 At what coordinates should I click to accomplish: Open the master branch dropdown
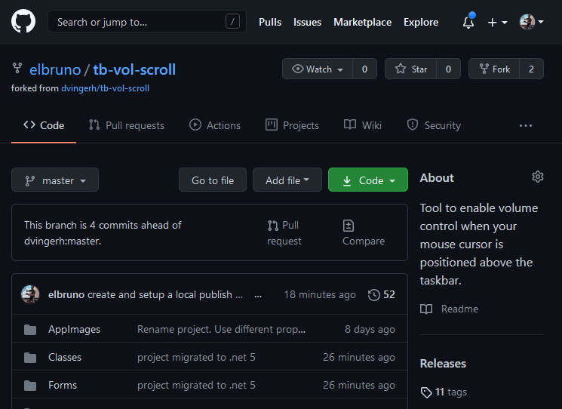click(55, 180)
